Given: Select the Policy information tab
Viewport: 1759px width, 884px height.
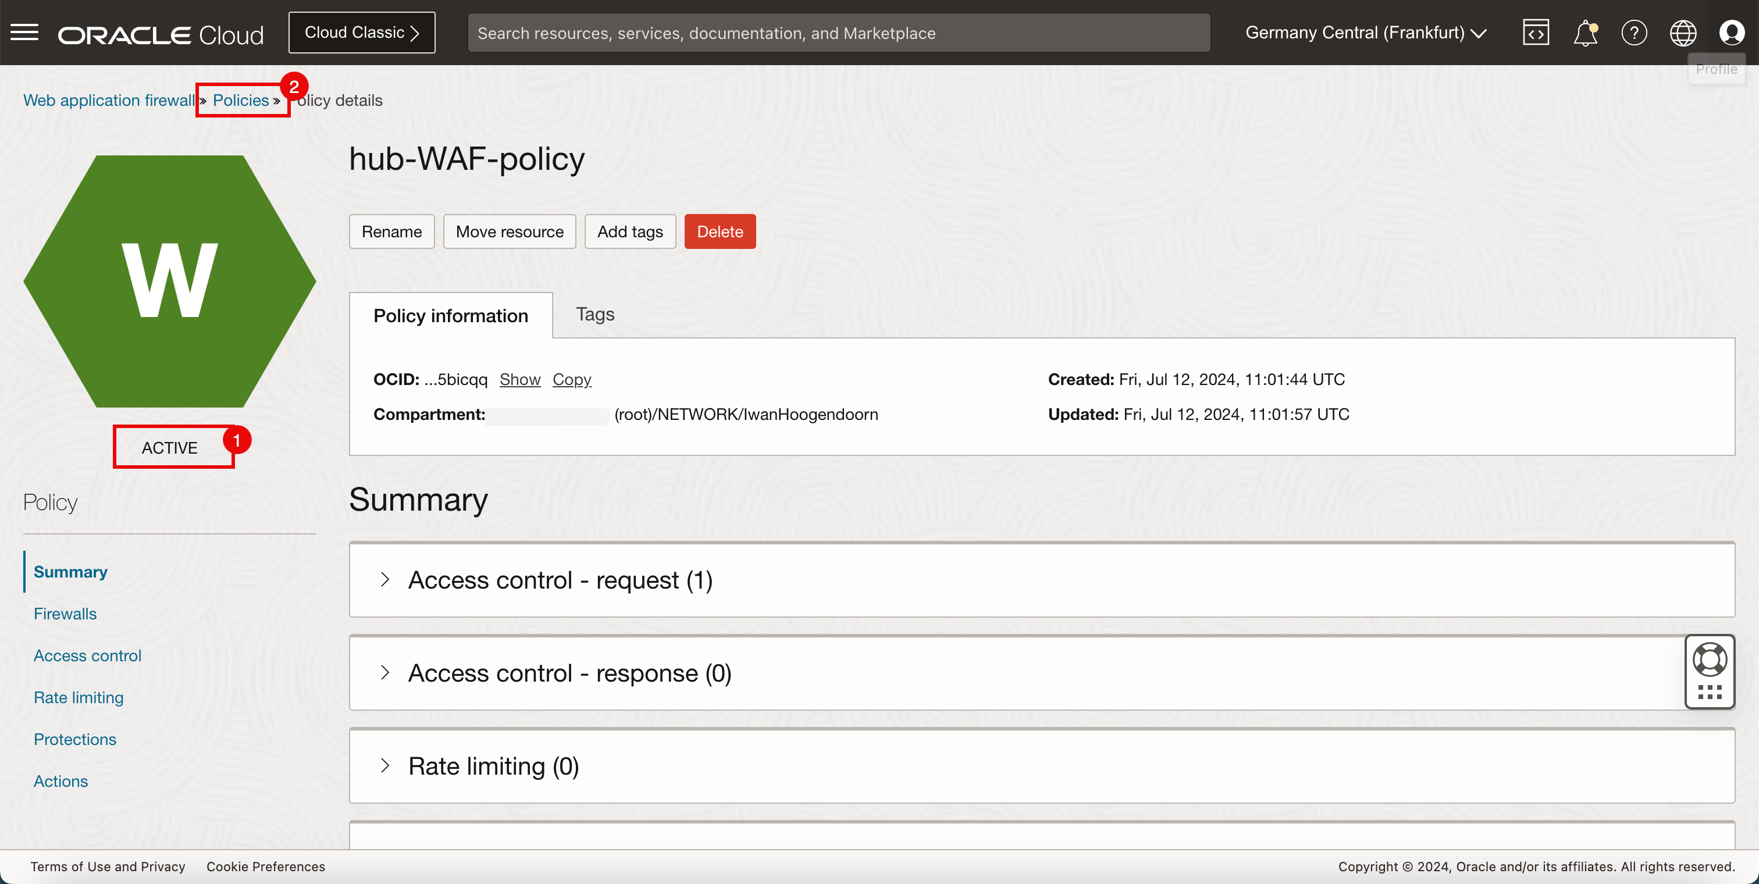Looking at the screenshot, I should click(x=451, y=315).
